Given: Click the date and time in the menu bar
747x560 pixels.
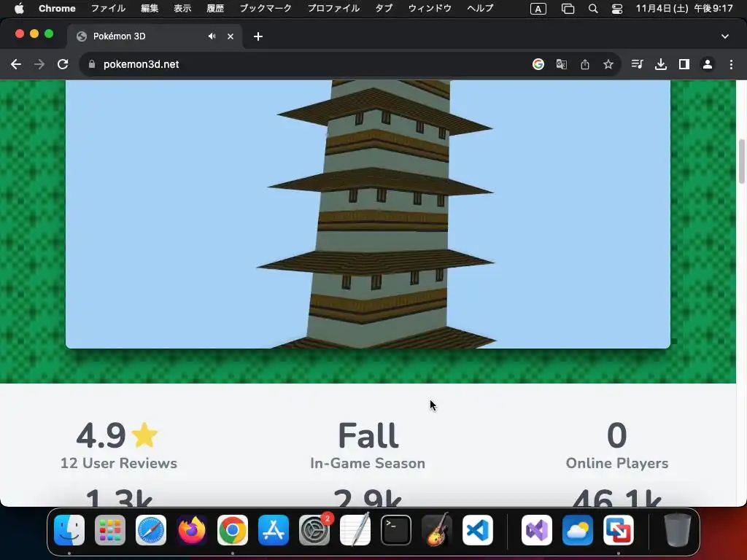Looking at the screenshot, I should 684,8.
